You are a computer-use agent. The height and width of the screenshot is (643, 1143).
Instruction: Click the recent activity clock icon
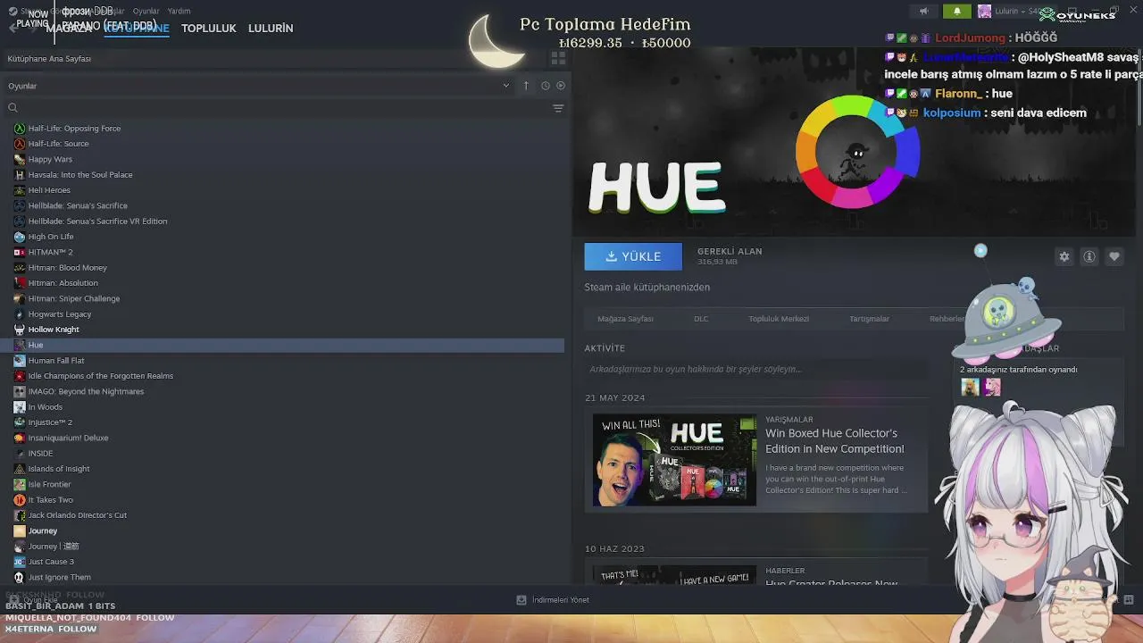545,86
